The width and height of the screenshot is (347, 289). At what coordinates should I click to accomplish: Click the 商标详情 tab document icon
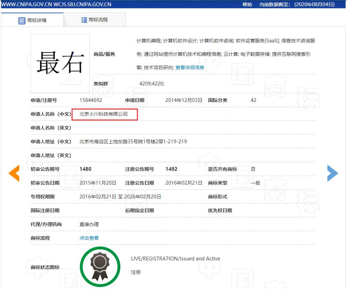[21, 20]
